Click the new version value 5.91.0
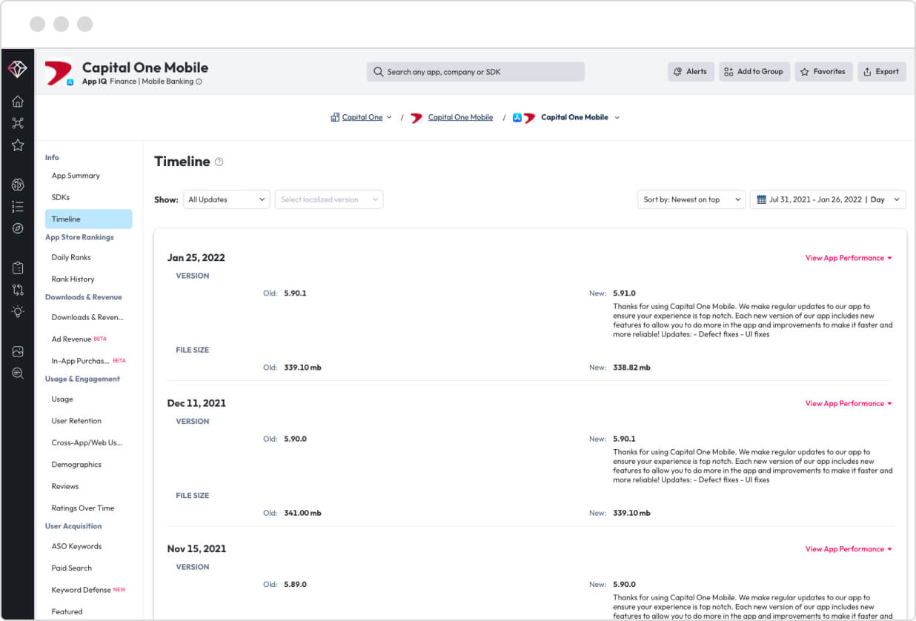Image resolution: width=916 pixels, height=621 pixels. pos(624,293)
